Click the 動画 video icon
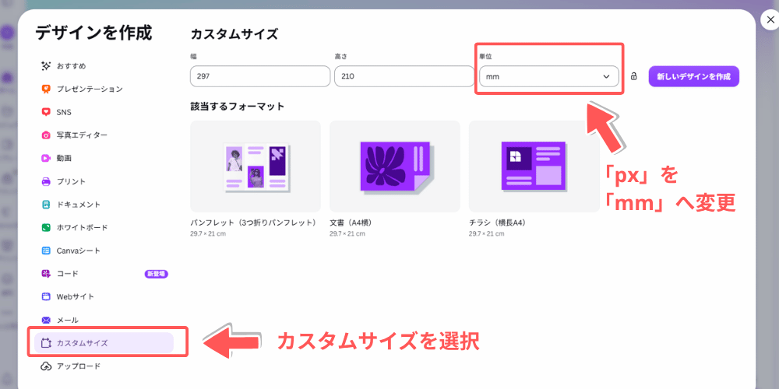The image size is (779, 389). click(46, 158)
